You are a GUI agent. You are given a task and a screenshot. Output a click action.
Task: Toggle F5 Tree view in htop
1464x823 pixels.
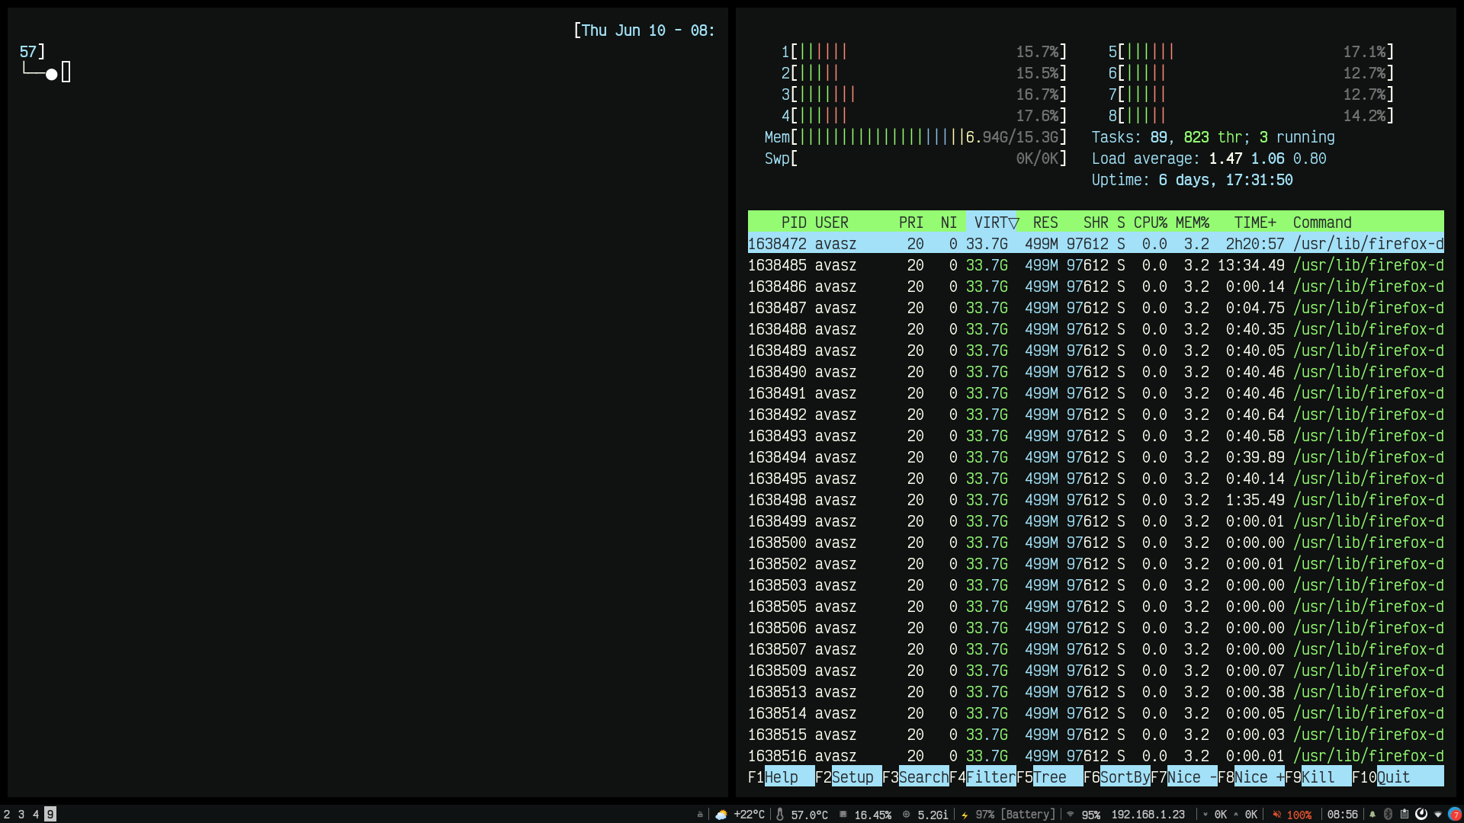(1050, 777)
